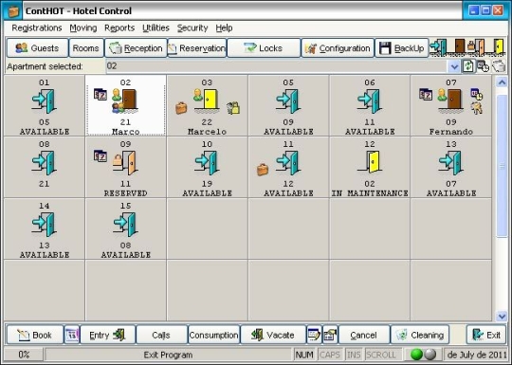512x365 pixels.
Task: Click the reserved orange door filter icon
Action: pyautogui.click(x=477, y=47)
